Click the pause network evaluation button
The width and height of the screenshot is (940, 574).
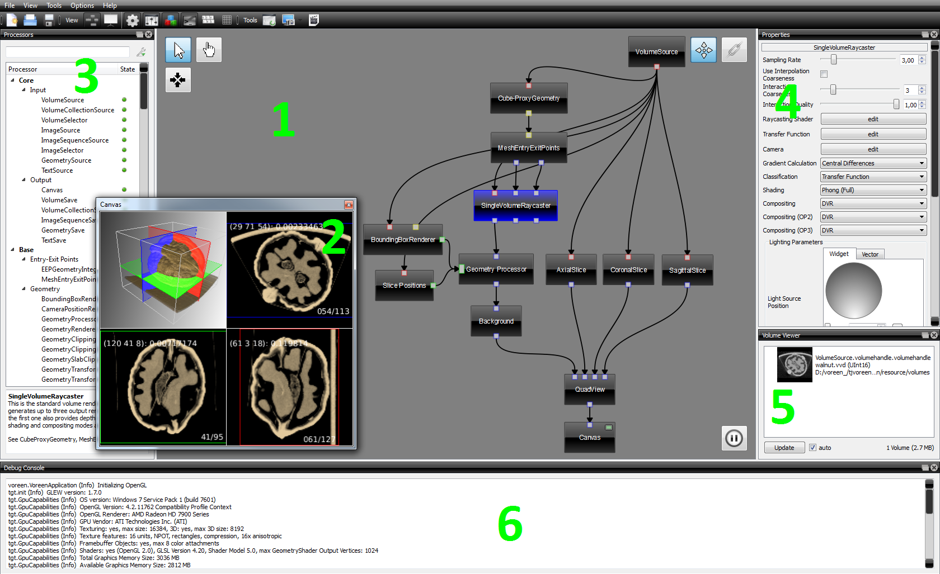click(734, 438)
